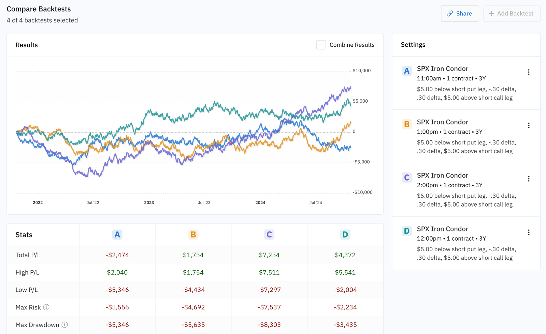Image resolution: width=546 pixels, height=334 pixels.
Task: Click the Total P/L value for backtest C
Action: 269,255
